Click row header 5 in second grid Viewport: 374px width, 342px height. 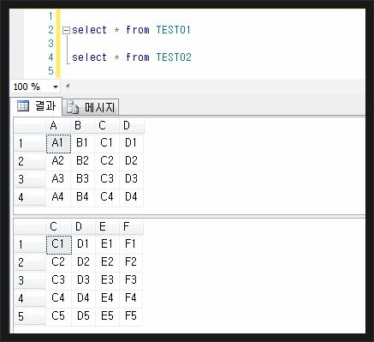[x=30, y=316]
